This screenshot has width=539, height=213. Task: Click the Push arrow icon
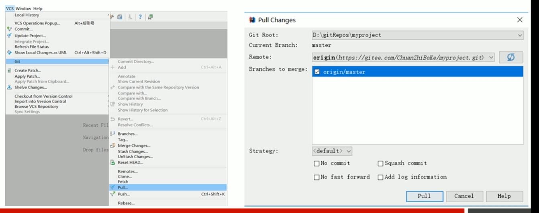113,194
